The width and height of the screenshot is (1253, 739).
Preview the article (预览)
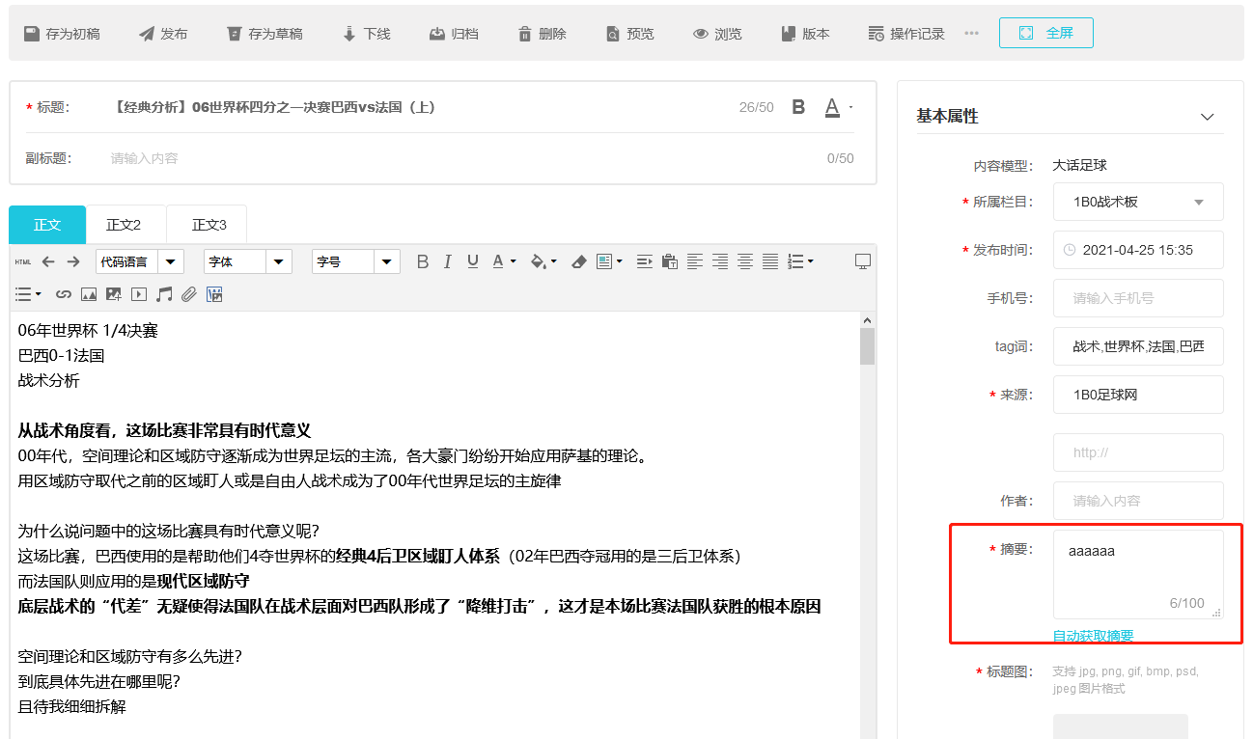pyautogui.click(x=629, y=34)
